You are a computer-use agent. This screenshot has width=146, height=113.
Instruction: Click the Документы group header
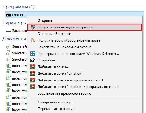[x=14, y=39]
